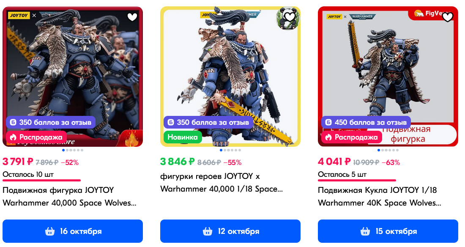Click the basket icon on 16 октября button
465x247 pixels.
pos(50,231)
